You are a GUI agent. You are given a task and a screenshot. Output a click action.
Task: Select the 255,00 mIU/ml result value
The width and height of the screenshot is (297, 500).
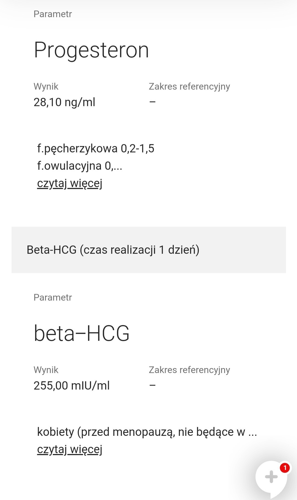tap(71, 386)
